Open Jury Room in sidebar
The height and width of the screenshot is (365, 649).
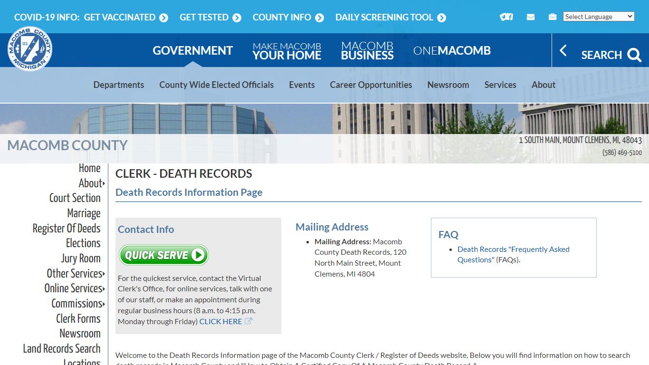[81, 259]
